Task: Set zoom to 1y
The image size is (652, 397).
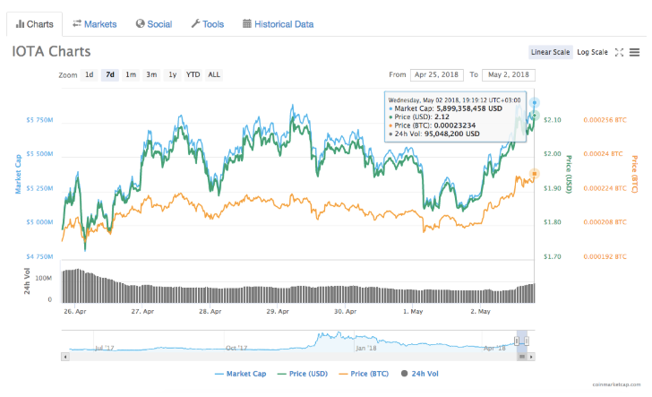Action: tap(172, 75)
